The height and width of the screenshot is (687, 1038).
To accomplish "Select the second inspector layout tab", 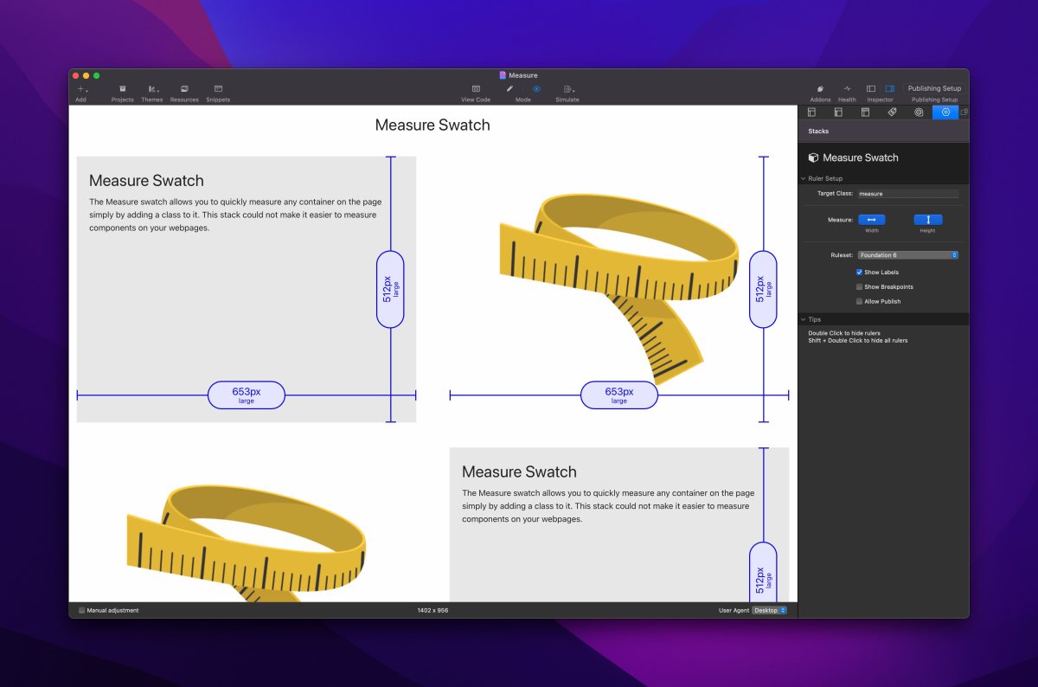I will (x=838, y=112).
